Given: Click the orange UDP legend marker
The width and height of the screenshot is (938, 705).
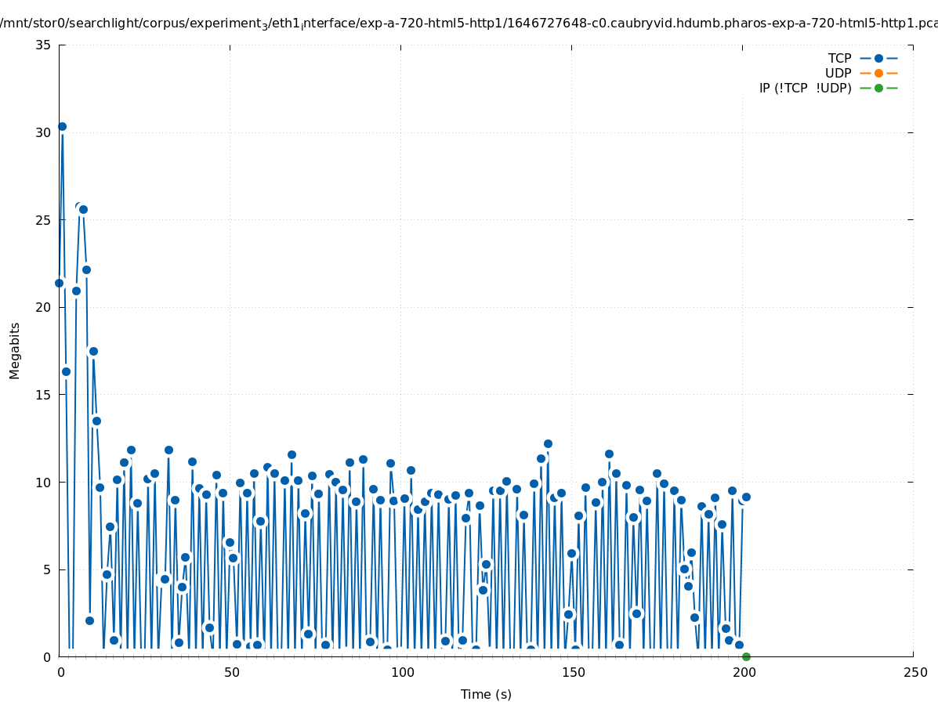Looking at the screenshot, I should pos(878,73).
